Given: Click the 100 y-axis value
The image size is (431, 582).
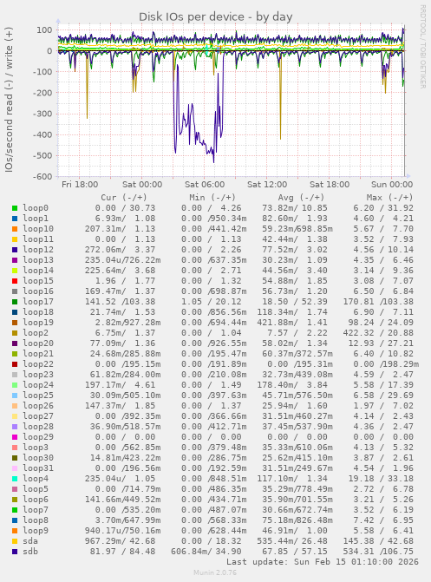Looking at the screenshot, I should [x=44, y=30].
